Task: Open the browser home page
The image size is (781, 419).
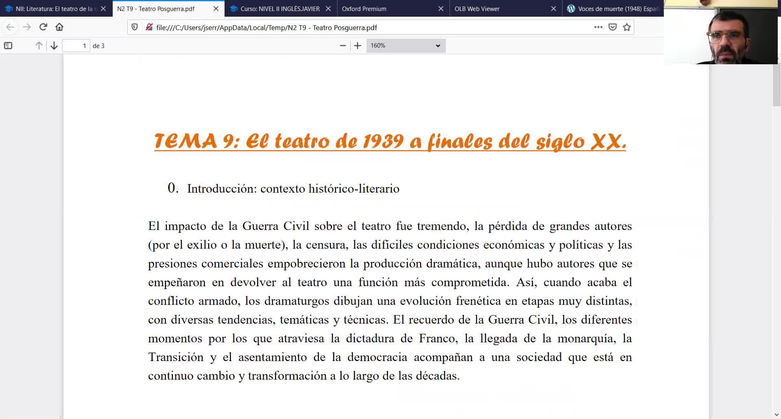Action: point(59,27)
